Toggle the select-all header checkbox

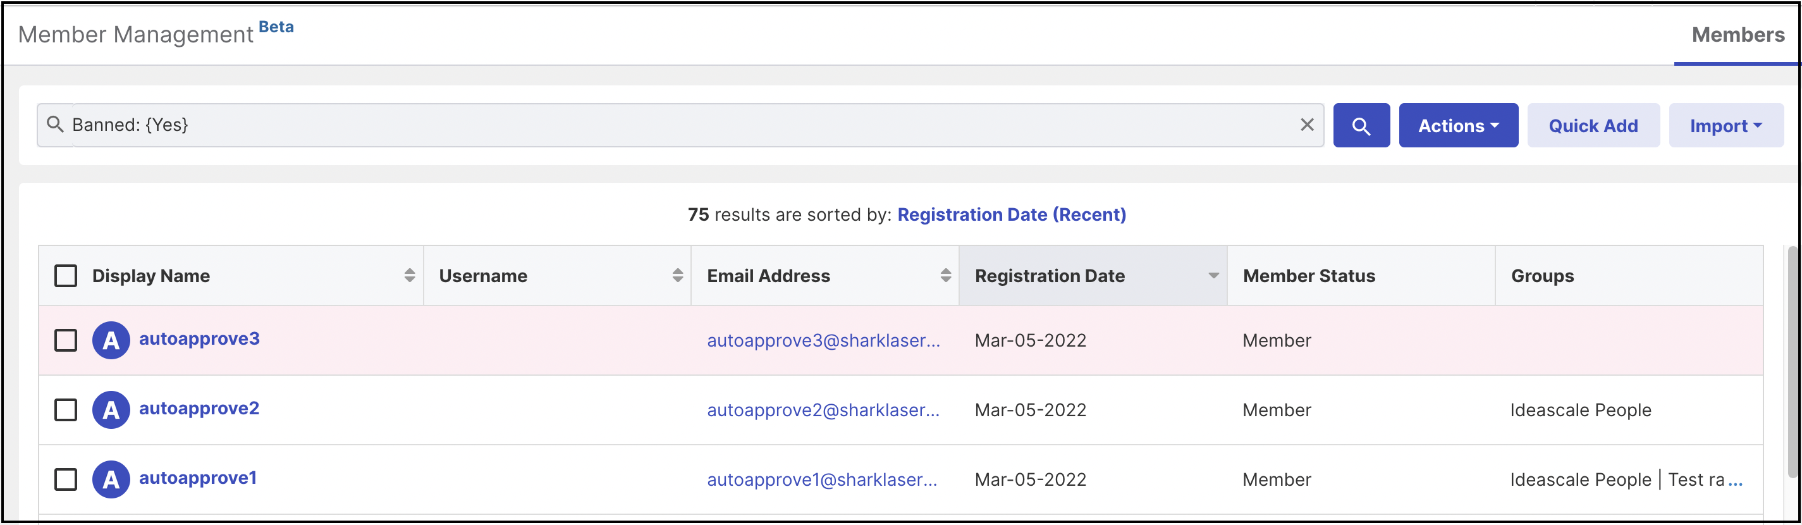coord(66,276)
